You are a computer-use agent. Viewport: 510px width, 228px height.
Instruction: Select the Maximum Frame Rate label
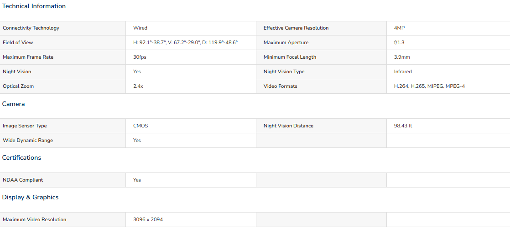[x=28, y=57]
